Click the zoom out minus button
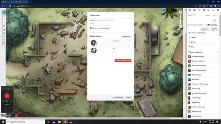The image size is (221, 124). click(180, 27)
